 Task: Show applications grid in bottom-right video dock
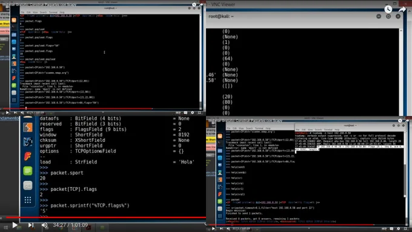coord(220,216)
